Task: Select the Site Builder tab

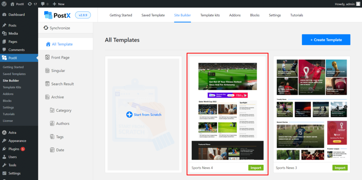Action: 182,15
